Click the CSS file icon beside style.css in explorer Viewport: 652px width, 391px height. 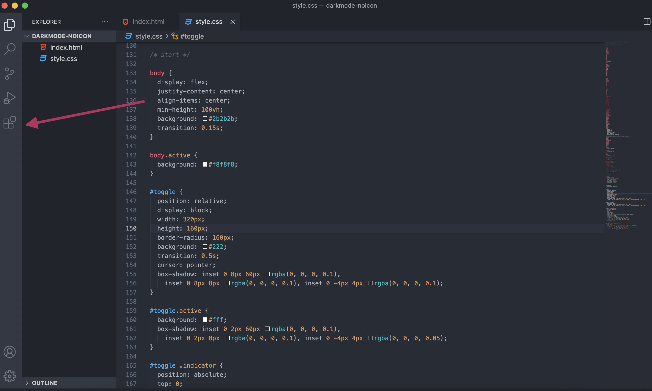pyautogui.click(x=43, y=58)
